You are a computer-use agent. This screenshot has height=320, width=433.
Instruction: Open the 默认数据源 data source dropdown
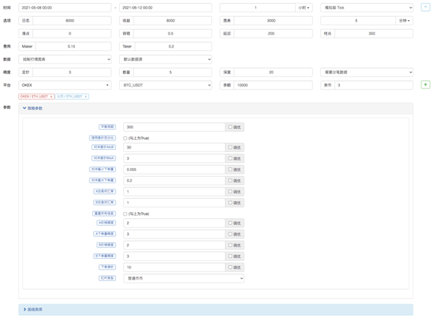(x=165, y=59)
